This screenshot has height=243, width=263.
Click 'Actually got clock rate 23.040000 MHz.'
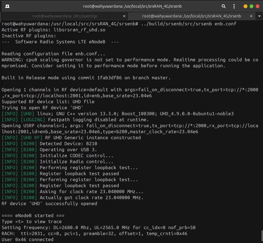pyautogui.click(x=72, y=198)
